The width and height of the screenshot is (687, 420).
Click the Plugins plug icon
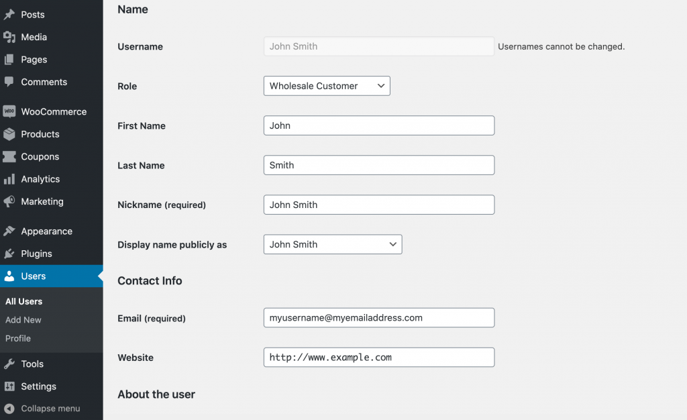(9, 254)
